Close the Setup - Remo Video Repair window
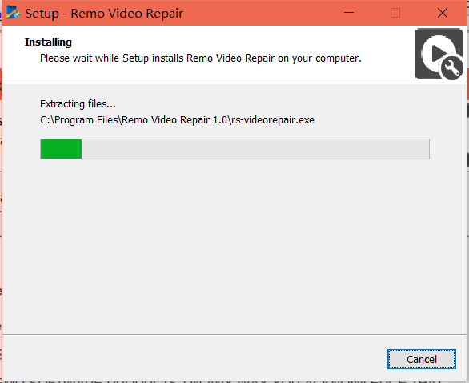Screen dimensions: 469x383 pos(443,13)
